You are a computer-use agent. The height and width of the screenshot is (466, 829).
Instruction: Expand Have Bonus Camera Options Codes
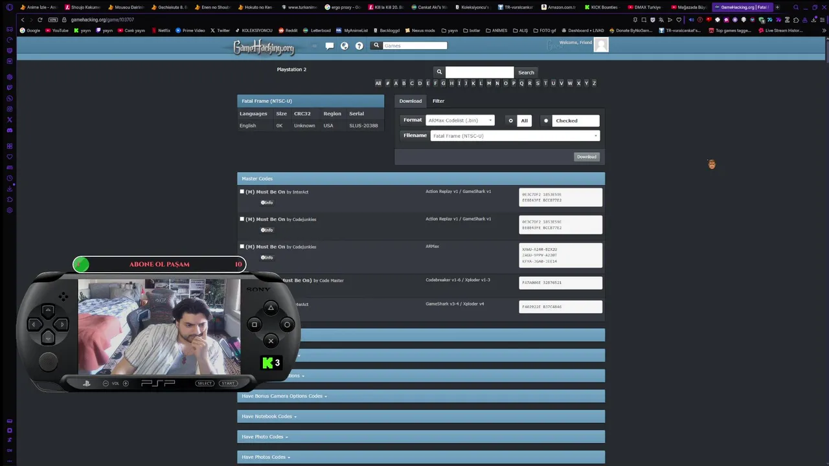421,396
